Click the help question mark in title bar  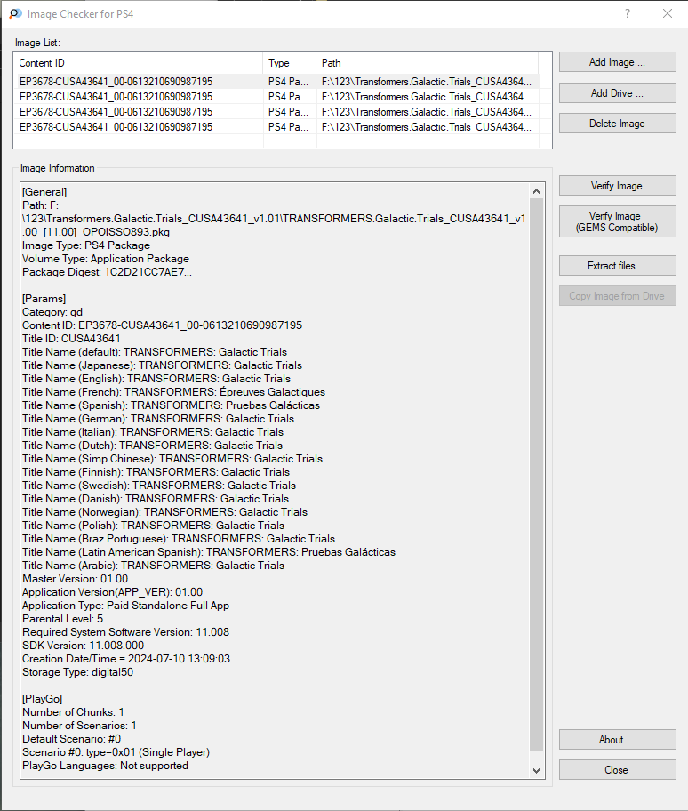[628, 13]
